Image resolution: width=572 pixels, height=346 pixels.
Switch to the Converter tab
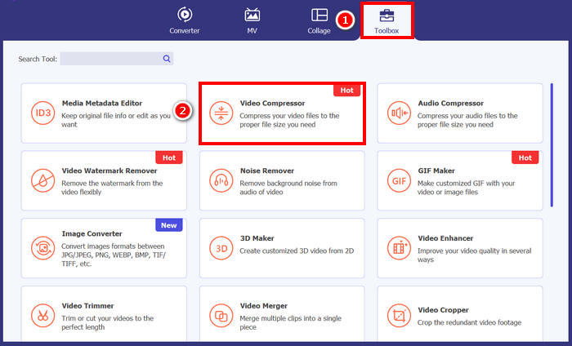pyautogui.click(x=185, y=20)
